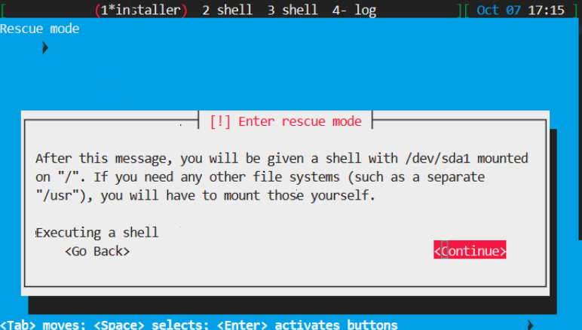Image resolution: width=582 pixels, height=330 pixels.
Task: Click the [!] priority marker in dialog title
Action: pyautogui.click(x=220, y=121)
